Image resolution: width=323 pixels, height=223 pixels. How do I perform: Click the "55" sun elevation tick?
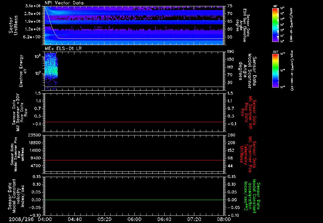230,37
